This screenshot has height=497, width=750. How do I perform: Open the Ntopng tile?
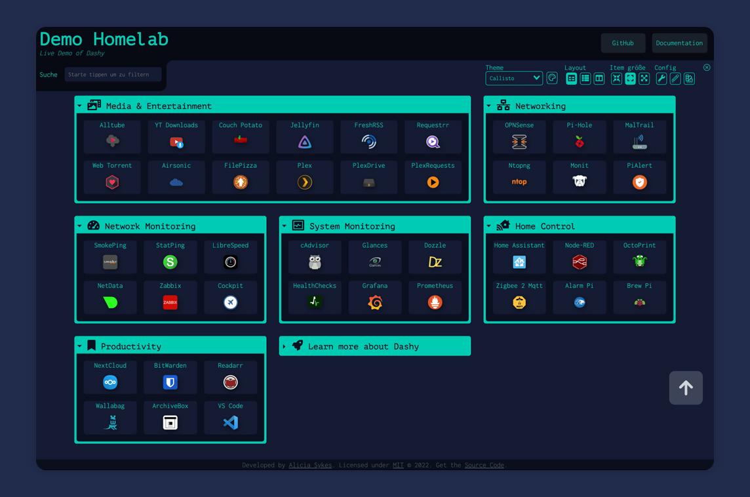point(519,176)
